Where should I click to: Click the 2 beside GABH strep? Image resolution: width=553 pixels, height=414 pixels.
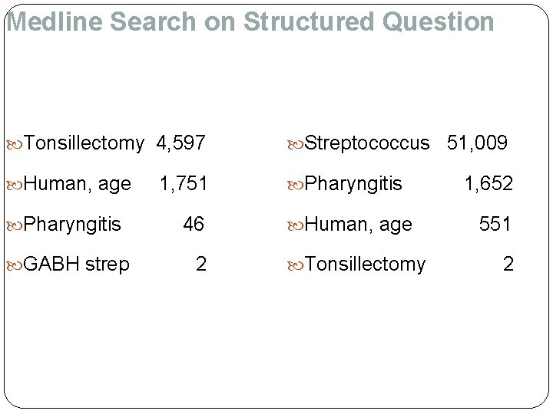(200, 264)
